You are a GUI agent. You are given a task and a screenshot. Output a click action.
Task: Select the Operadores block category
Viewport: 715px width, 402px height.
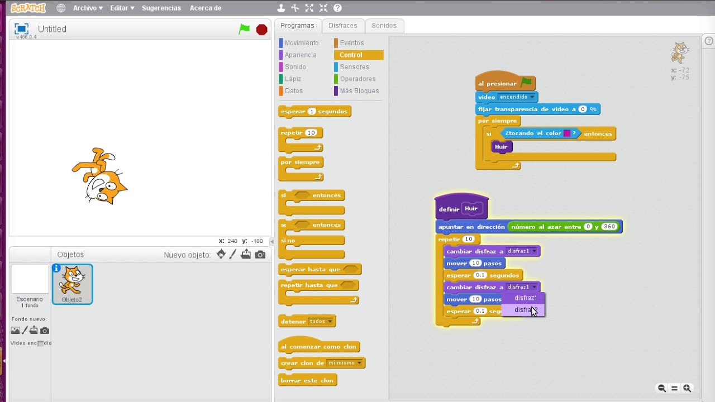click(358, 79)
